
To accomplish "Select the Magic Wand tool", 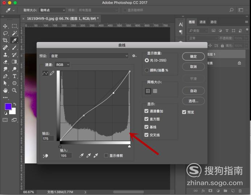I will tap(14, 33).
